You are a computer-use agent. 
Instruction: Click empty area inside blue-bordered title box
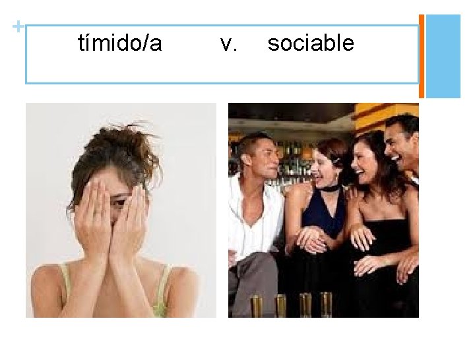pos(222,70)
